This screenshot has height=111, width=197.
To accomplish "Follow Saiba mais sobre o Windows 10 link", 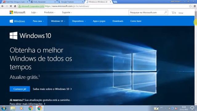I will (52, 89).
